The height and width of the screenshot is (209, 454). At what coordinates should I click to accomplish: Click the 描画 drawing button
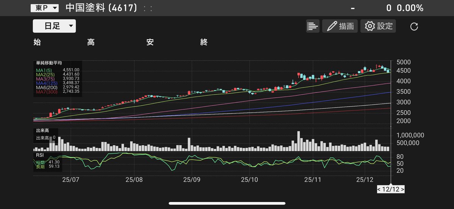[340, 26]
